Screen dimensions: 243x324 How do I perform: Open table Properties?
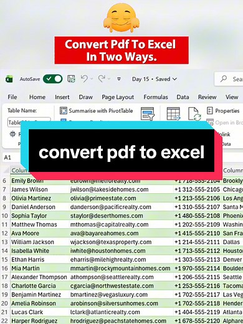223,111
